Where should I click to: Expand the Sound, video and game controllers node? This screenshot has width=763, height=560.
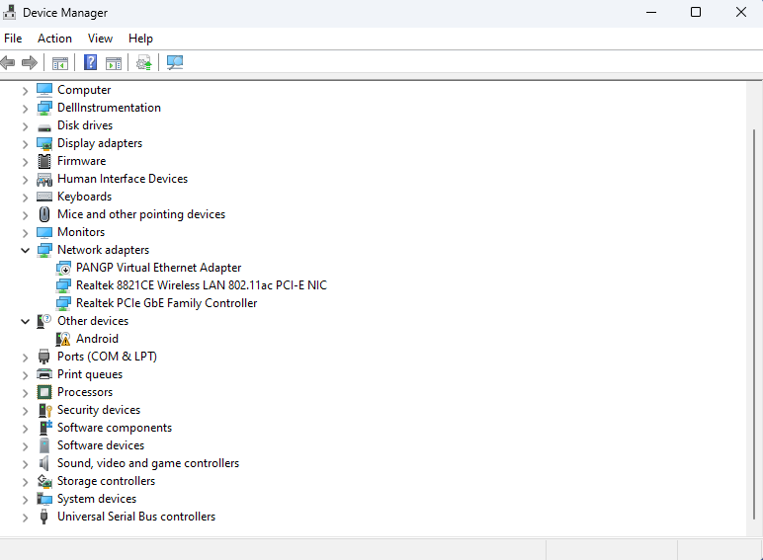[x=26, y=464]
